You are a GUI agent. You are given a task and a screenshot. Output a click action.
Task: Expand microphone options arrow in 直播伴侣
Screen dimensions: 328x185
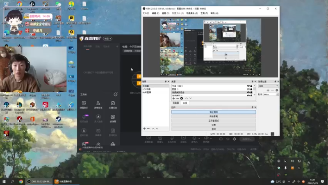tap(199, 138)
